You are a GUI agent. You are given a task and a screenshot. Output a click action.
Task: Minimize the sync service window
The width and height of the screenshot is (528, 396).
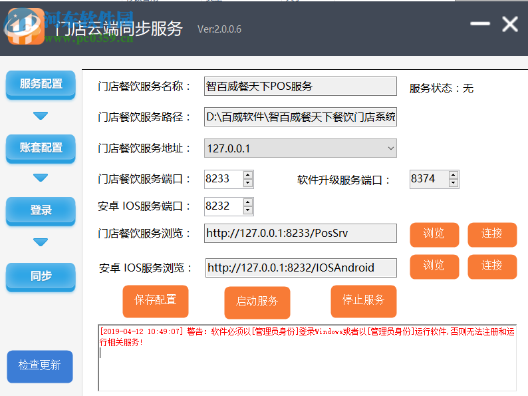point(480,23)
